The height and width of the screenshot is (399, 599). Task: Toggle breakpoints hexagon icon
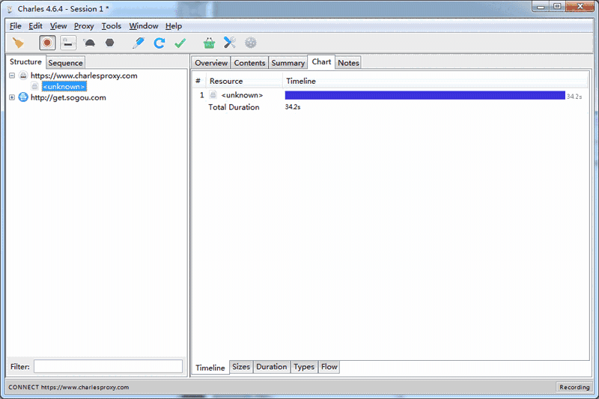[x=109, y=43]
